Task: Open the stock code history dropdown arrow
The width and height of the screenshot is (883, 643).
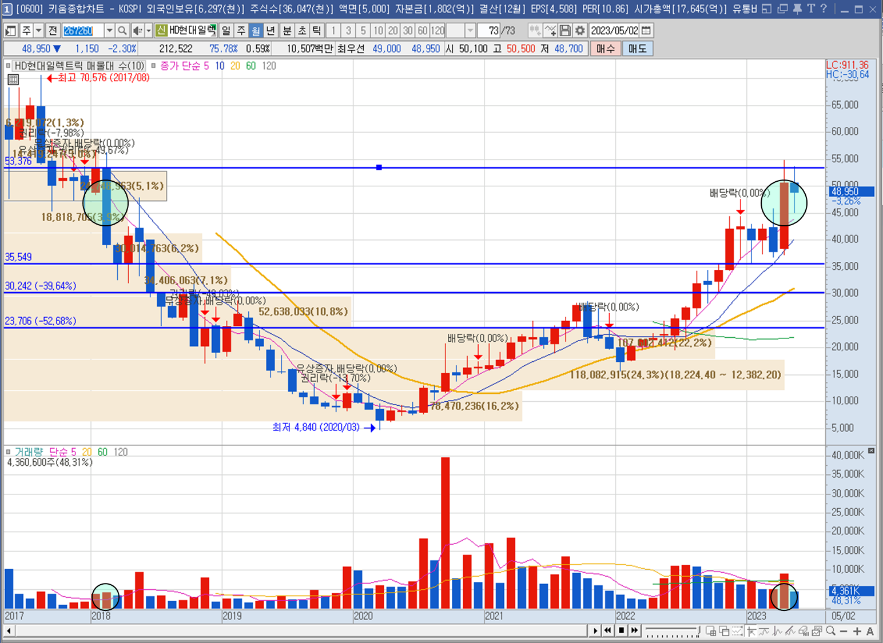Action: pyautogui.click(x=109, y=31)
